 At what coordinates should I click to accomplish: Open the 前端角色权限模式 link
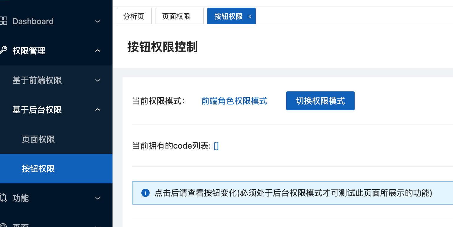click(x=234, y=101)
